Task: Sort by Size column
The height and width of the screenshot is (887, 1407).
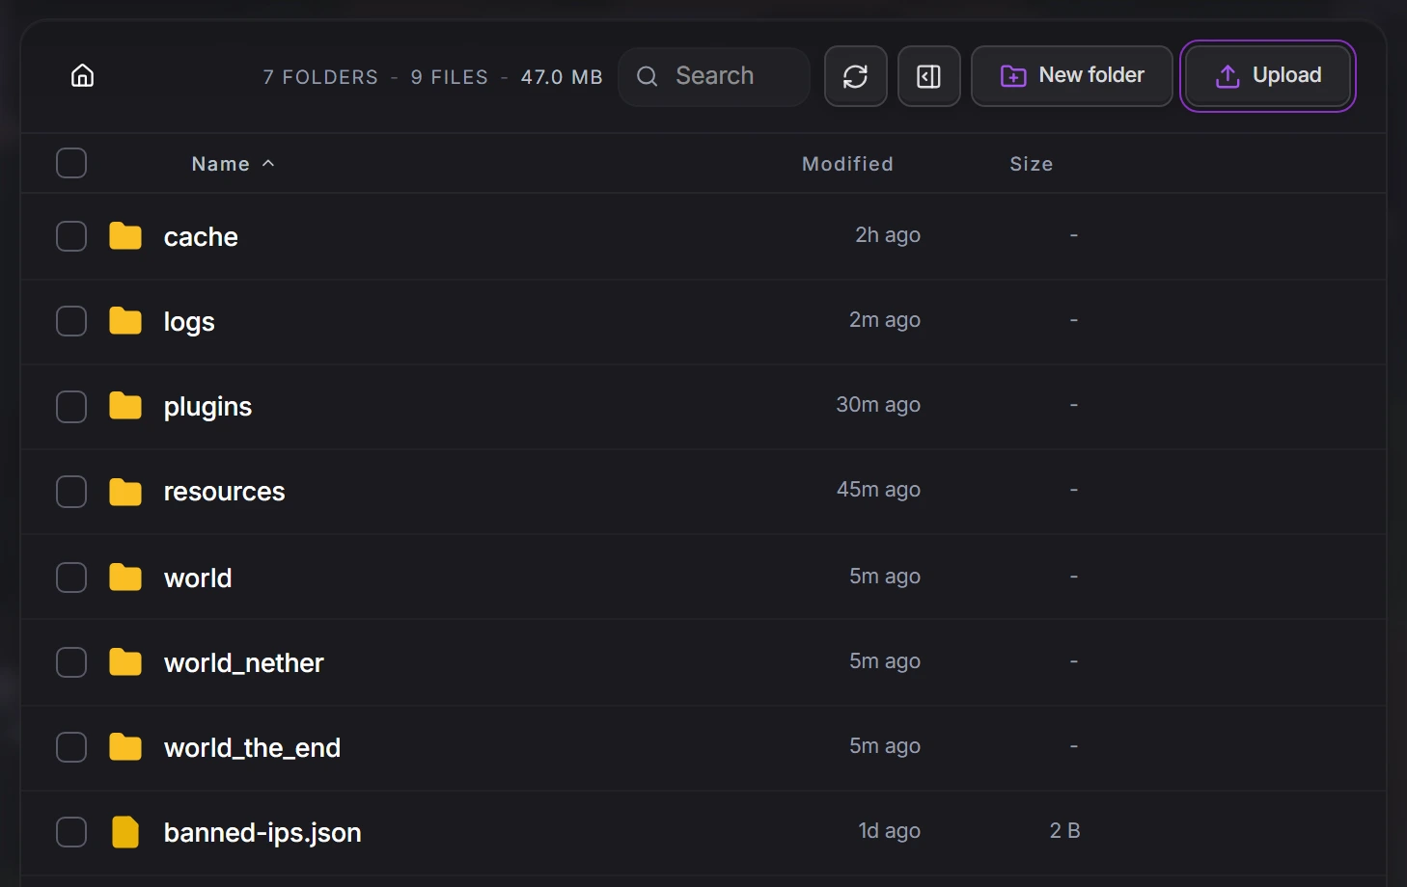Action: (x=1031, y=164)
